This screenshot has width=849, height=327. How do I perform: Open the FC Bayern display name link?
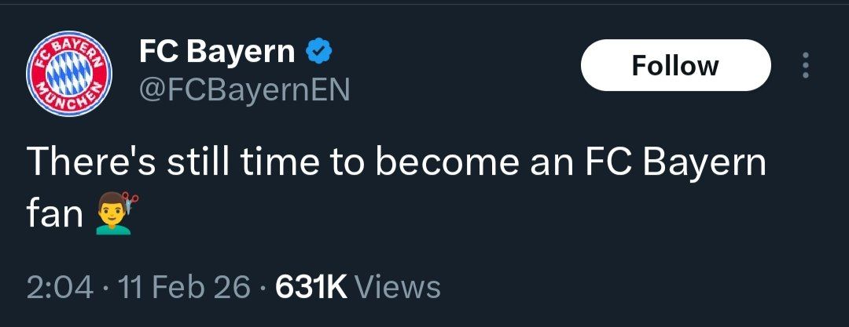tap(217, 52)
